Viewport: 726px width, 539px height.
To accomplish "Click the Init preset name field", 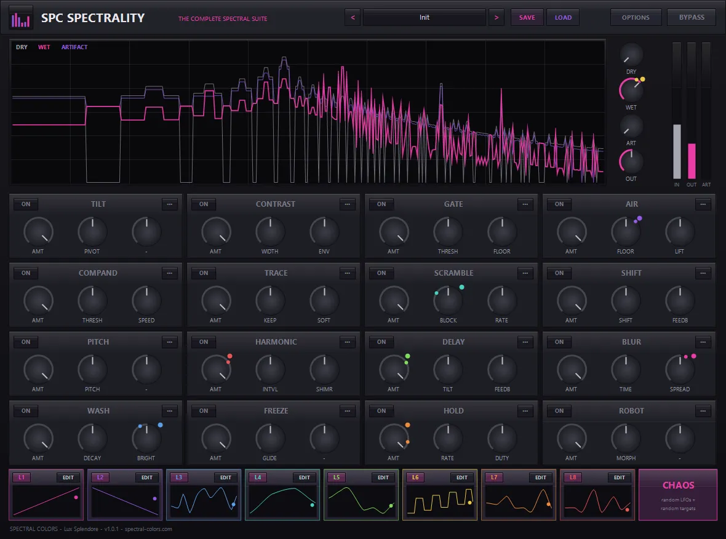I will pos(425,18).
